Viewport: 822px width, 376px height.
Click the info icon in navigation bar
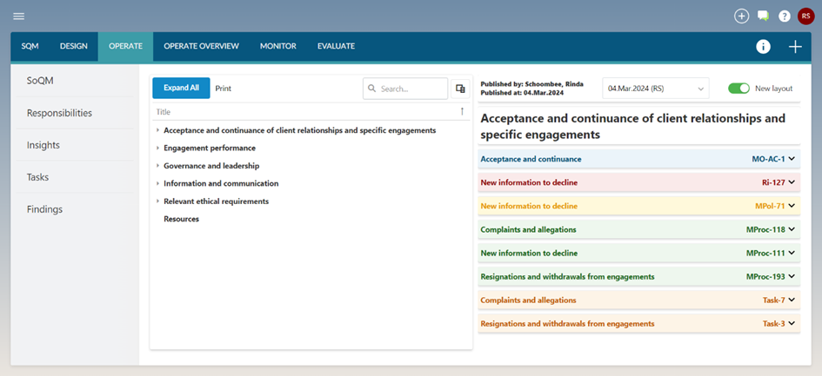pos(763,47)
